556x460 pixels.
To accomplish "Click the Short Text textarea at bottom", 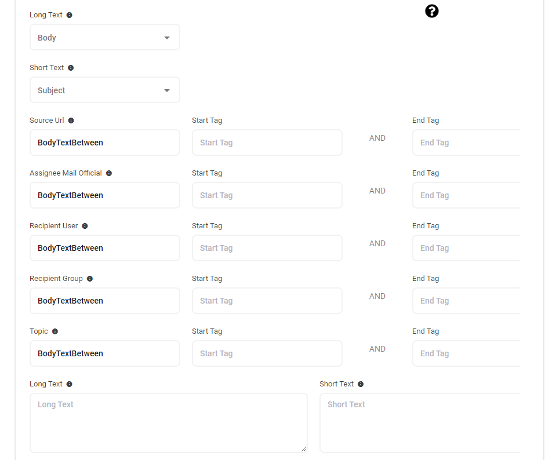I will [x=419, y=423].
